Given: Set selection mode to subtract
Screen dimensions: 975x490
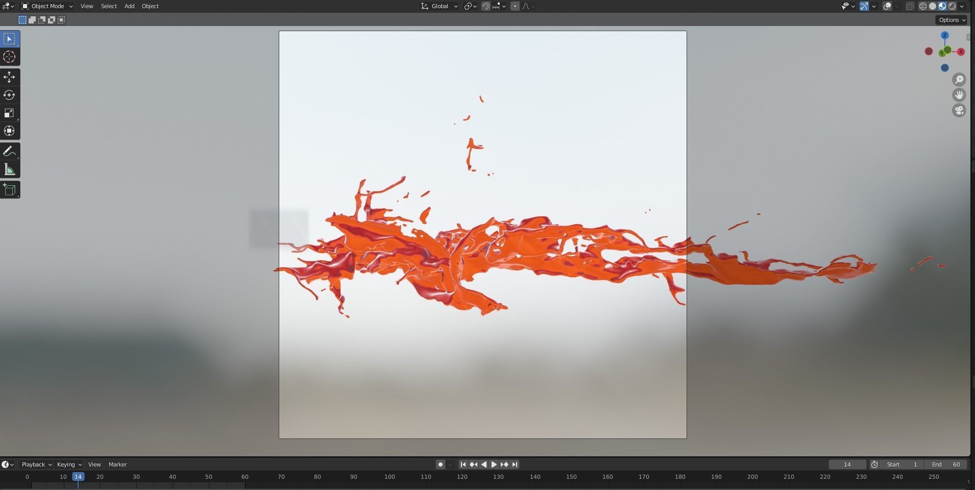Looking at the screenshot, I should coord(42,20).
